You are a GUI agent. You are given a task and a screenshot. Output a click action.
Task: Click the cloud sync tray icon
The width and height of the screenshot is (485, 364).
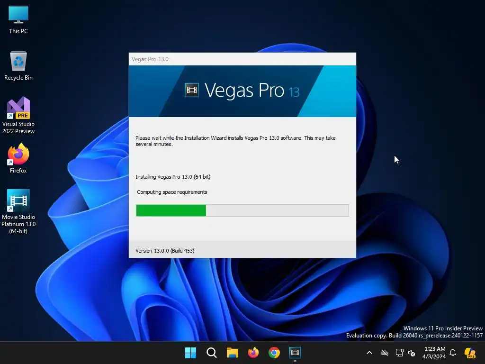pyautogui.click(x=385, y=353)
